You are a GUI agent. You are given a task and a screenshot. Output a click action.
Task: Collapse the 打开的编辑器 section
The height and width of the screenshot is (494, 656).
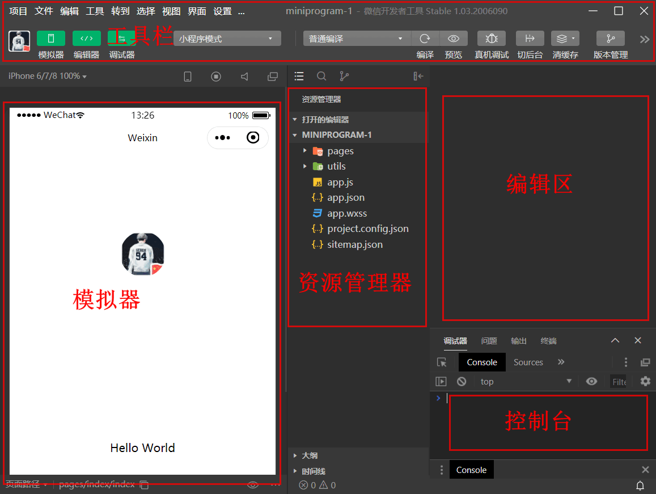[x=358, y=120]
